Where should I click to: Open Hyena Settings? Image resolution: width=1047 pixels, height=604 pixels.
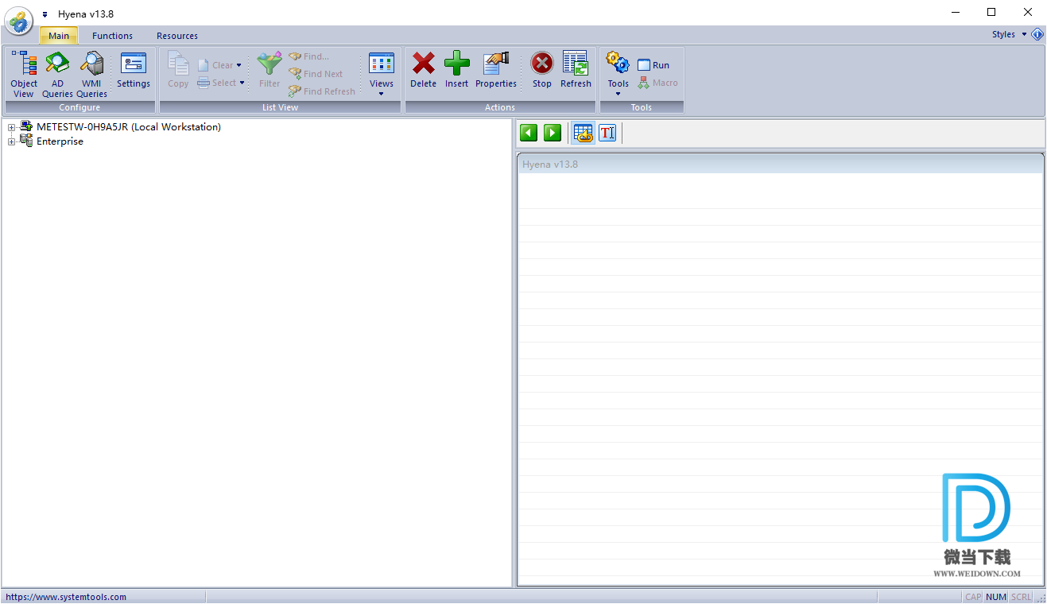pos(133,70)
